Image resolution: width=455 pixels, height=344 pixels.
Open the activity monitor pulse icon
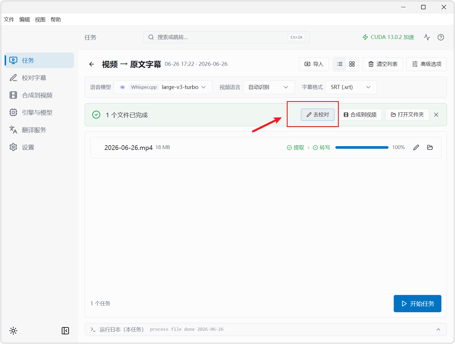click(x=427, y=37)
